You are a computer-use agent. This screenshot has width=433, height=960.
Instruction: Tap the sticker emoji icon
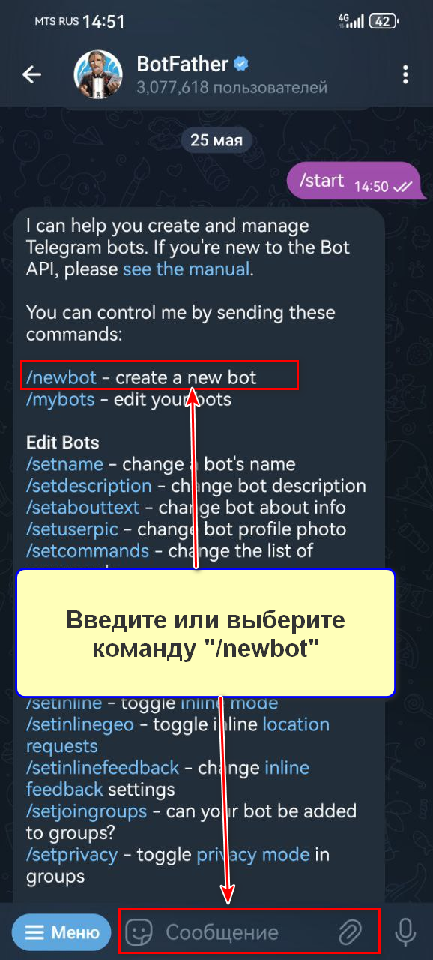pos(138,932)
